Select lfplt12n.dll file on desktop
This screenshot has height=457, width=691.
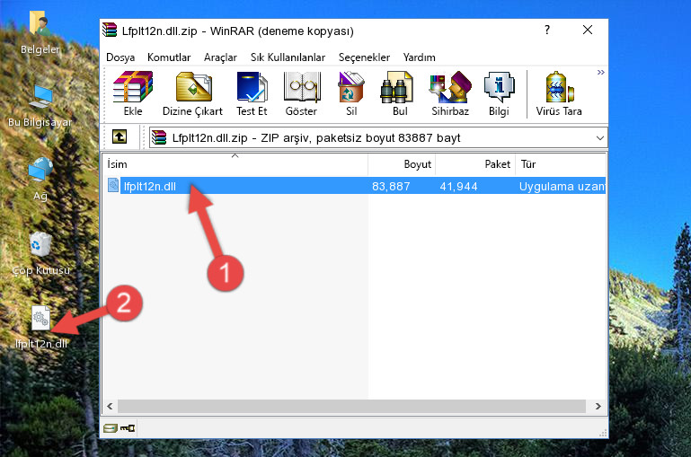(x=41, y=328)
